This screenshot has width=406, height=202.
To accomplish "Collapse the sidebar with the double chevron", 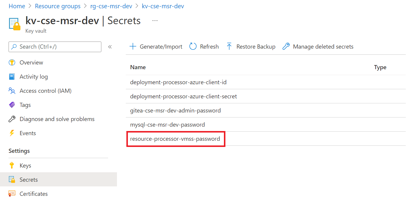I will (110, 47).
